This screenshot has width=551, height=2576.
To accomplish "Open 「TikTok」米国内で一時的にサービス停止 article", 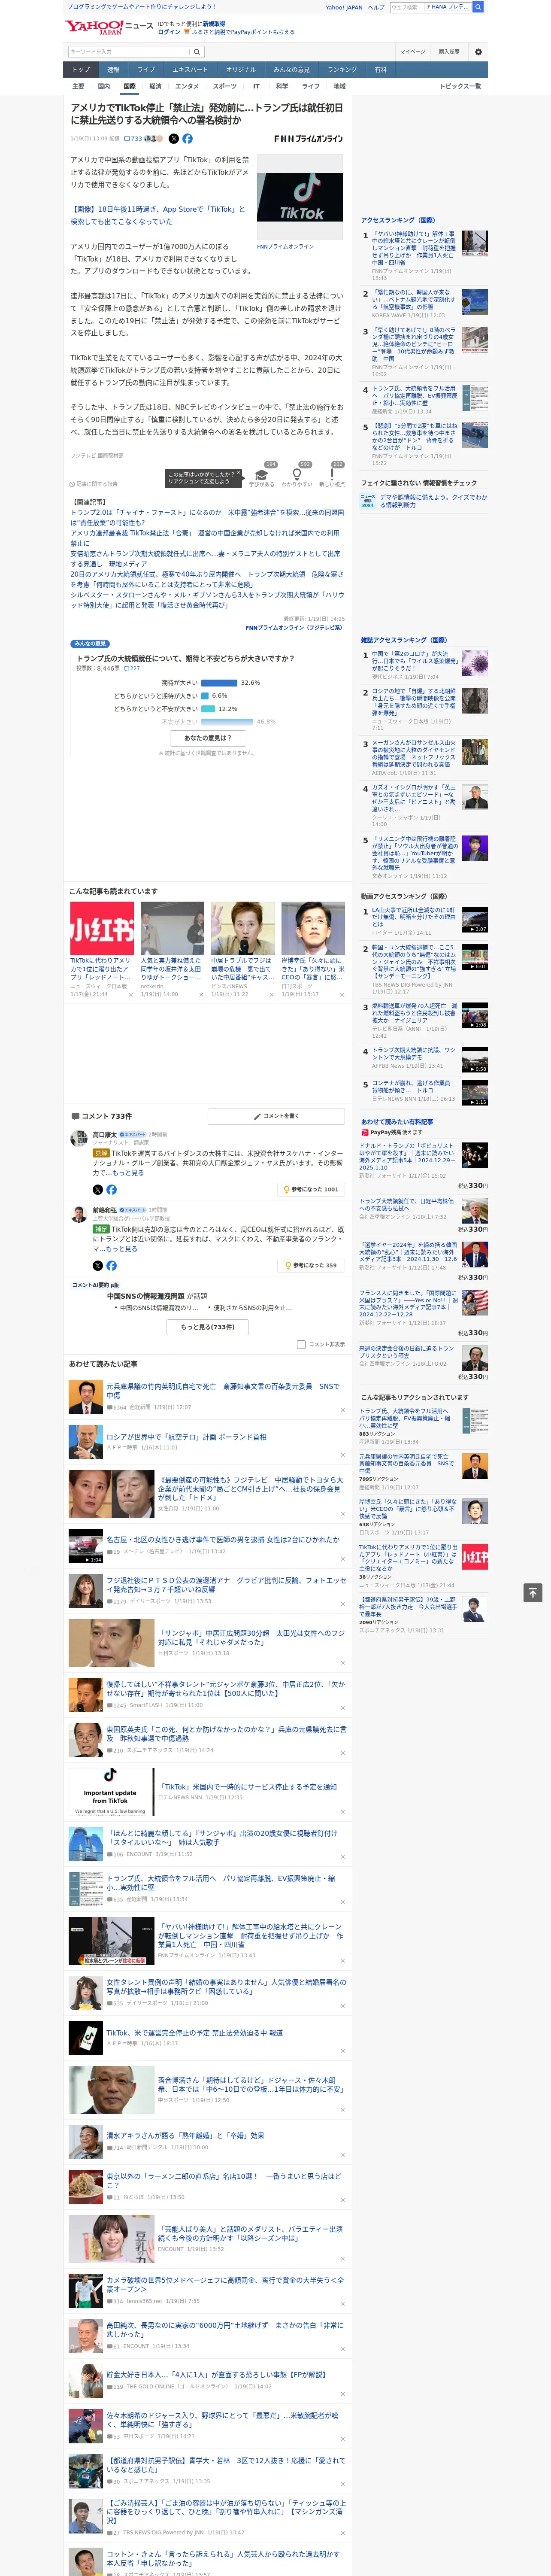I will pos(248,1787).
